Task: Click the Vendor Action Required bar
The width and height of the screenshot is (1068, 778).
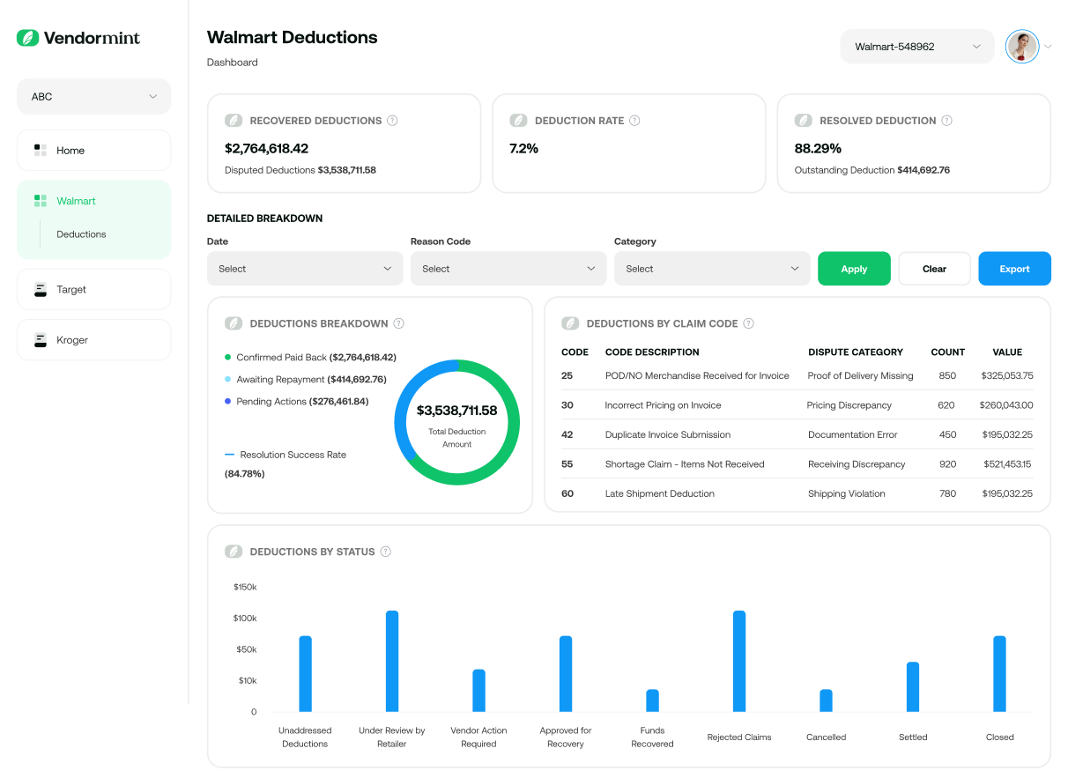Action: 478,691
